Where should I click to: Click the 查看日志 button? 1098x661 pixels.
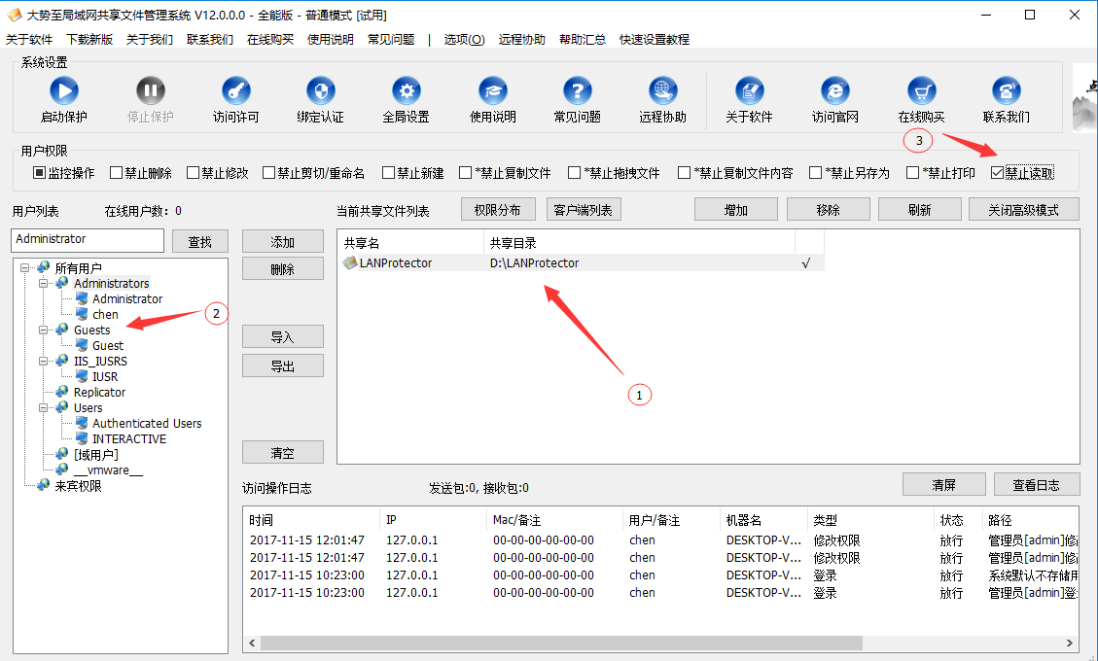pos(1037,484)
